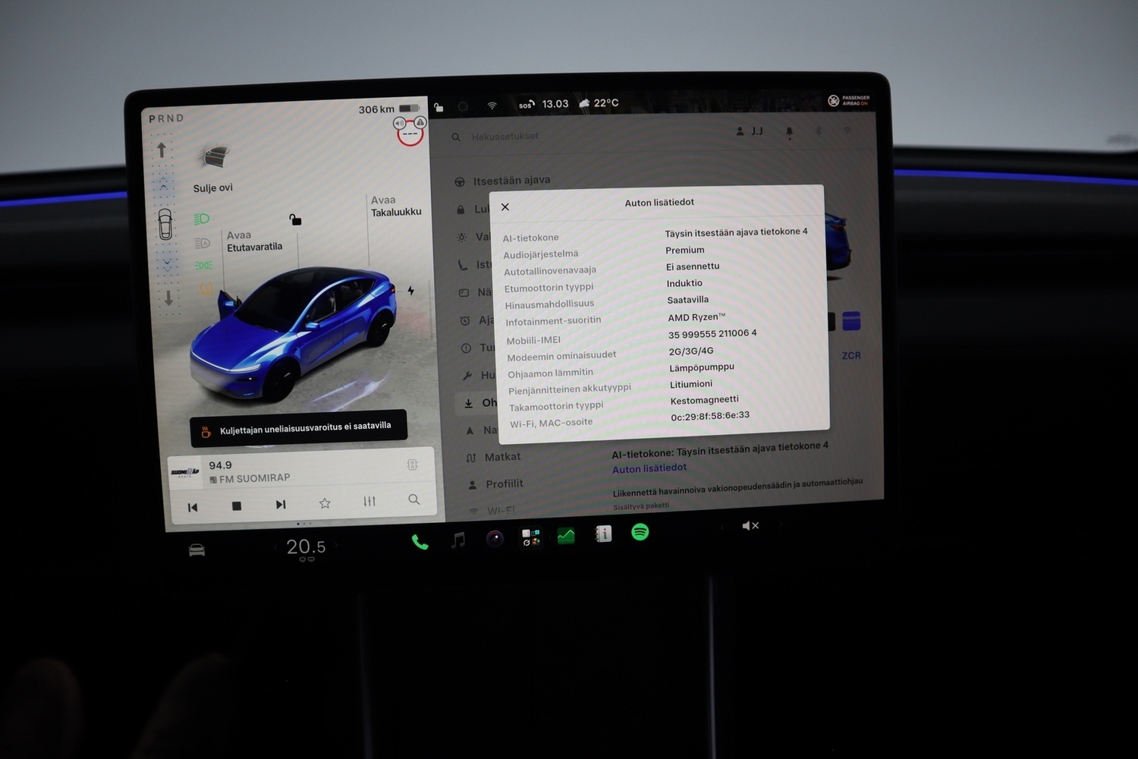Tap the speed alert sound icon

point(400,123)
